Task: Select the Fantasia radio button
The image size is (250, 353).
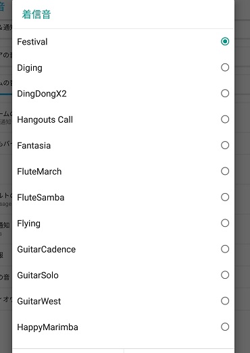Action: click(225, 145)
